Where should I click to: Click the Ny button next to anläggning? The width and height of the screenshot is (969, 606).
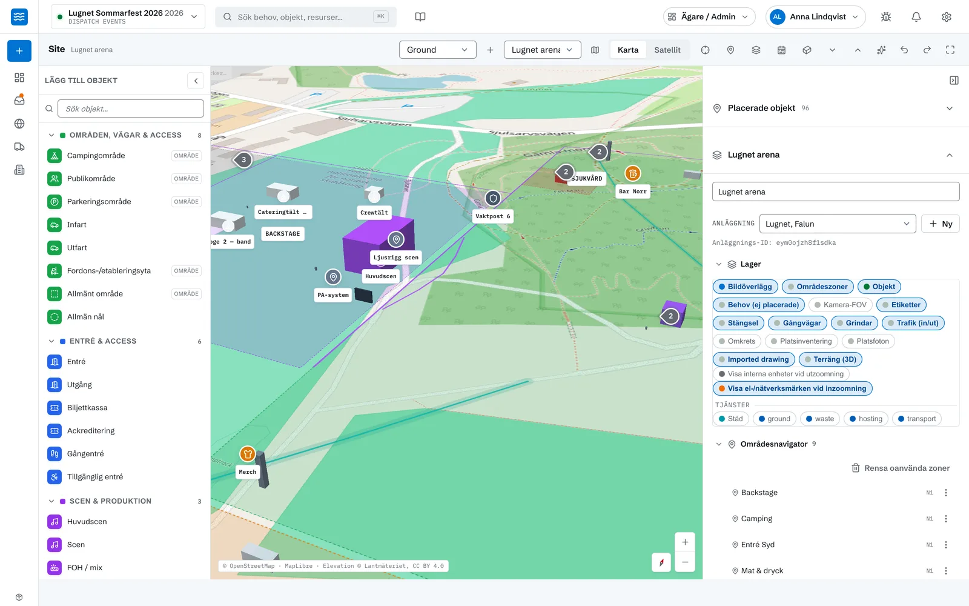[941, 224]
